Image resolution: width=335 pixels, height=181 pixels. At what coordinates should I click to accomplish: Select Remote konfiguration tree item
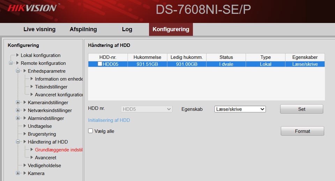[x=43, y=63]
